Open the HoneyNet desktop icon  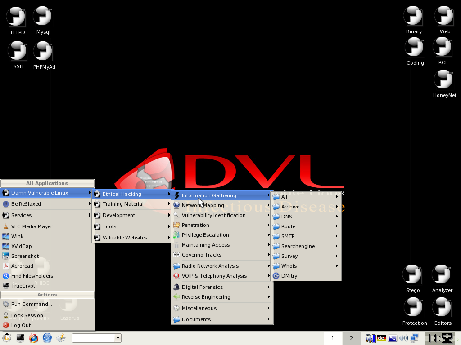[444, 81]
